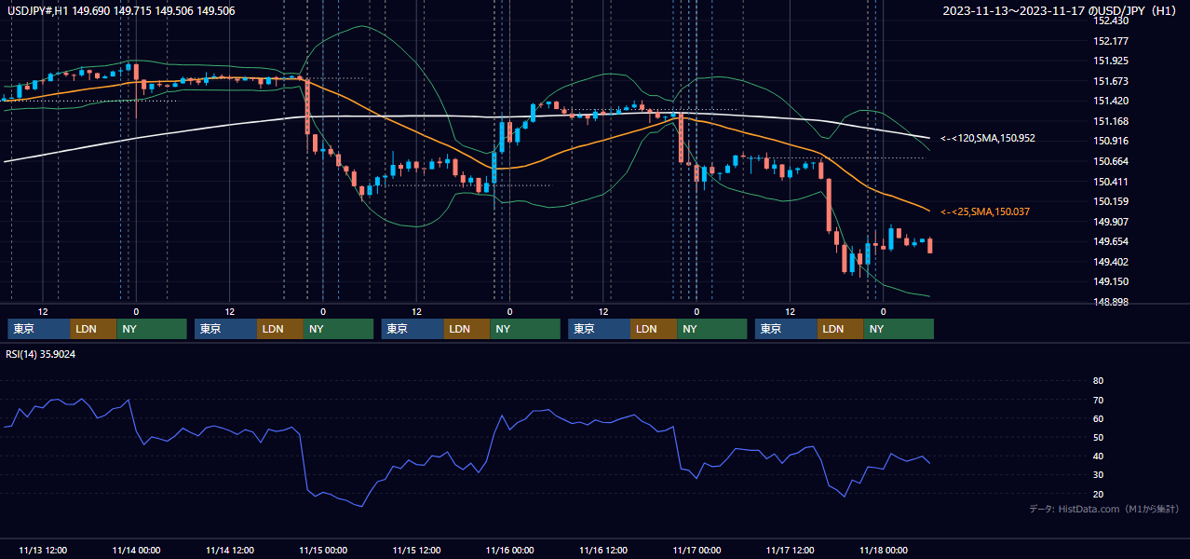Screen dimensions: 1190x559
Task: Select time axis label 11/14 12:00
Action: click(x=229, y=550)
